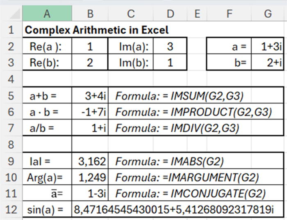Click column G header
Viewport: 287px width, 220px height.
[268, 14]
